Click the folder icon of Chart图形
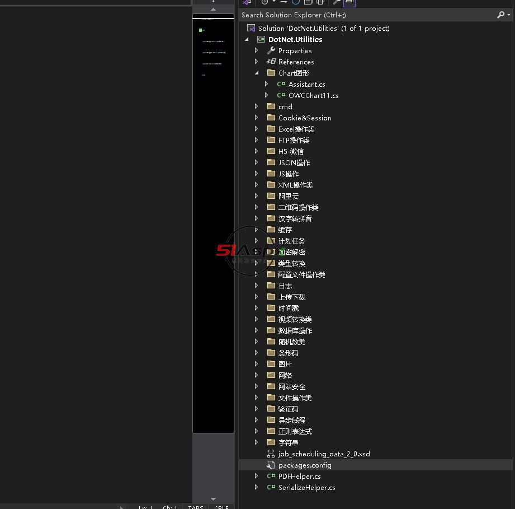 pyautogui.click(x=271, y=73)
